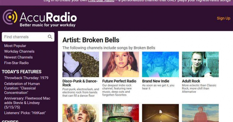Viewport: 233px width, 122px height.
Task: Go to Newest Channels
Action: [x=18, y=57]
